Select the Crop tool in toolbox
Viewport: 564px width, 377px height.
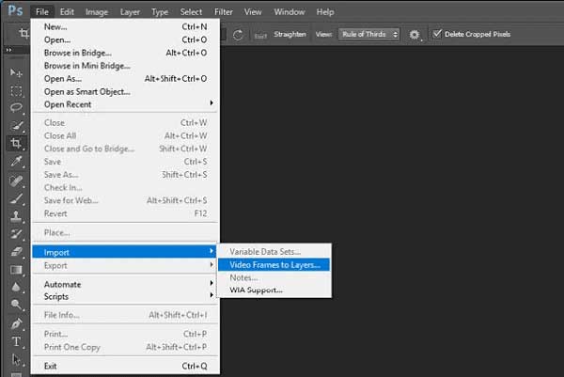pos(16,143)
